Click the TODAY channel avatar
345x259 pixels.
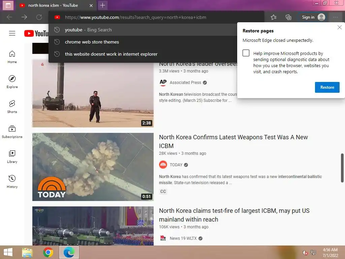pyautogui.click(x=163, y=165)
